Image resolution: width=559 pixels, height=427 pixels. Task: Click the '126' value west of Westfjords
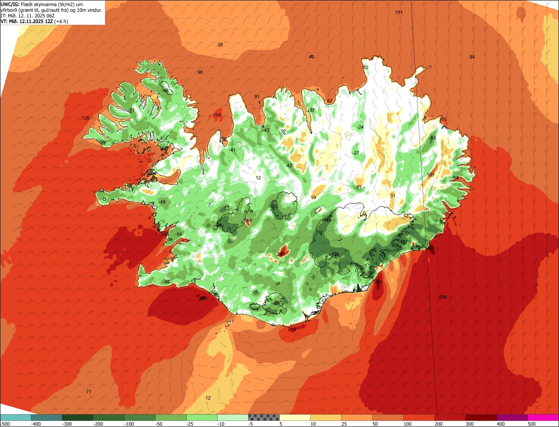pos(86,118)
